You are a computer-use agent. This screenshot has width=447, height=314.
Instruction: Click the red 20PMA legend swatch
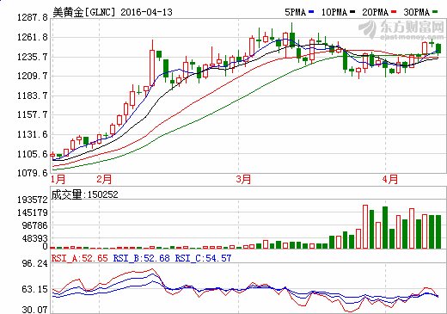pos(394,12)
